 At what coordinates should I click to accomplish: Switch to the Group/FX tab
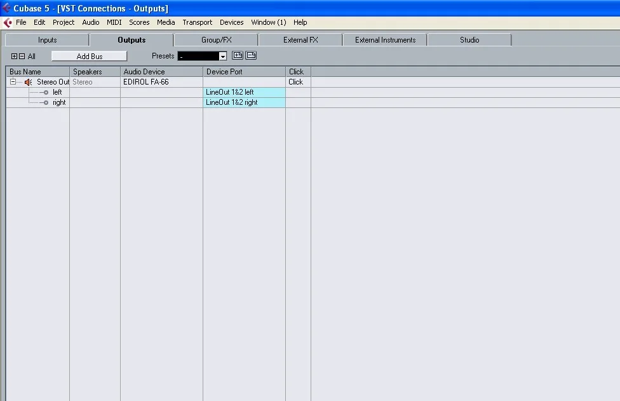click(x=216, y=40)
